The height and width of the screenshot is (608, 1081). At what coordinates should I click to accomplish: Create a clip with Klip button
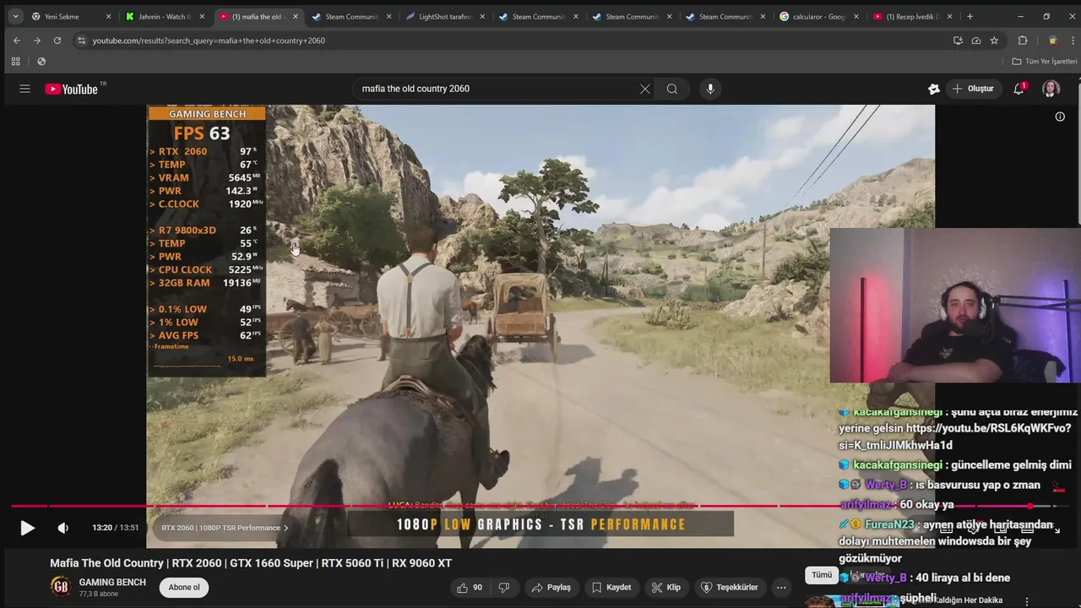666,587
